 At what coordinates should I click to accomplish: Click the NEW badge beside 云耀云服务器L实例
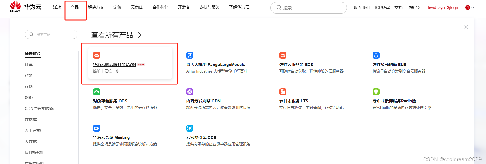(x=141, y=65)
